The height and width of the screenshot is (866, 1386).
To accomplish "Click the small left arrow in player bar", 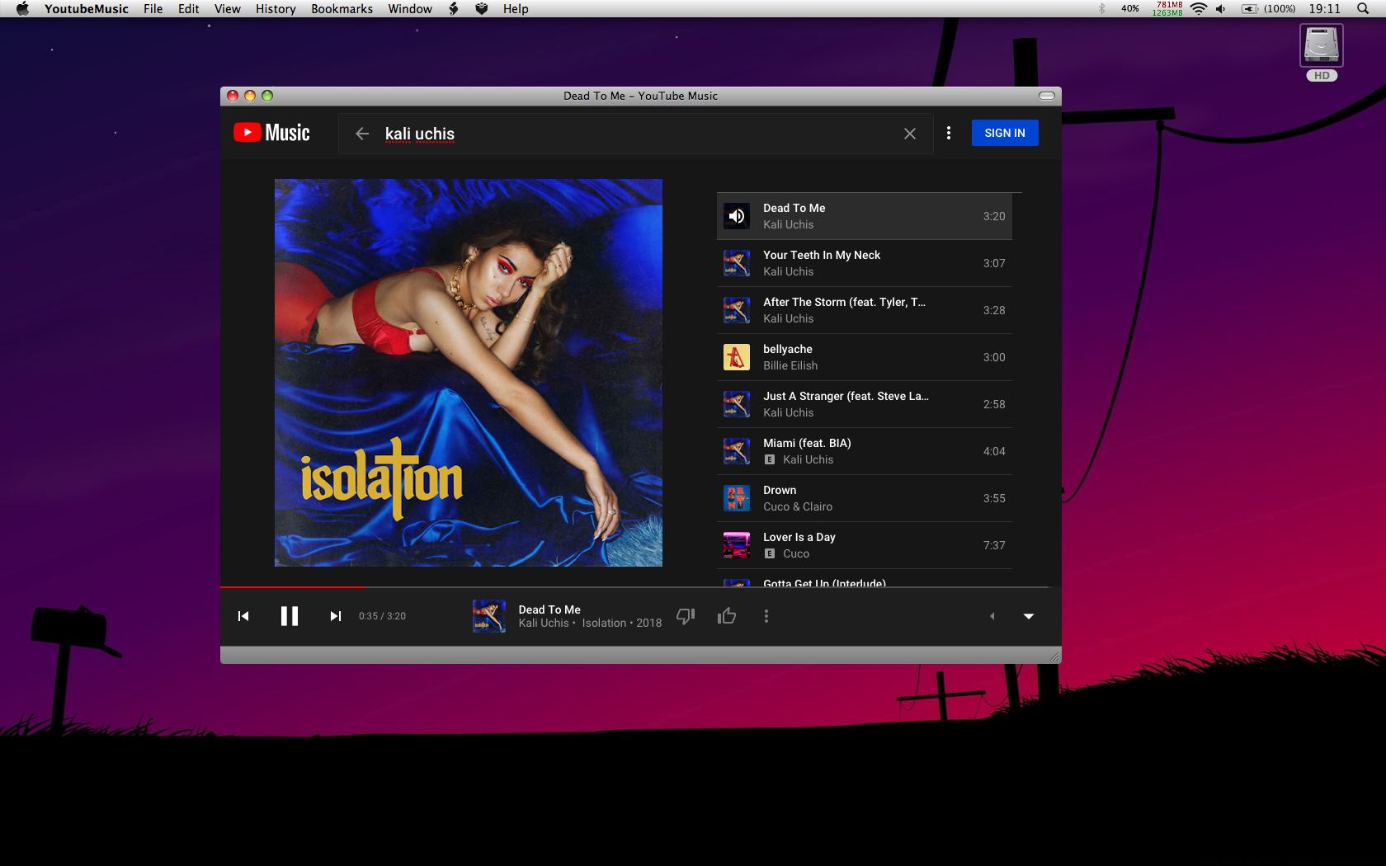I will [992, 616].
